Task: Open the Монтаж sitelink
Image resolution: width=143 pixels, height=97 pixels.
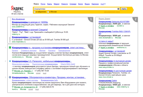Action: click(x=42, y=50)
